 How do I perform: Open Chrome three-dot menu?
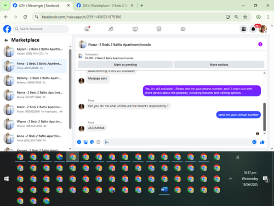268,17
